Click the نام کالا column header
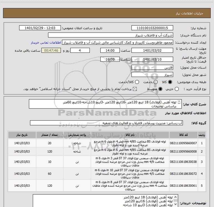Screen dimensions: 214x207 coord(130,135)
